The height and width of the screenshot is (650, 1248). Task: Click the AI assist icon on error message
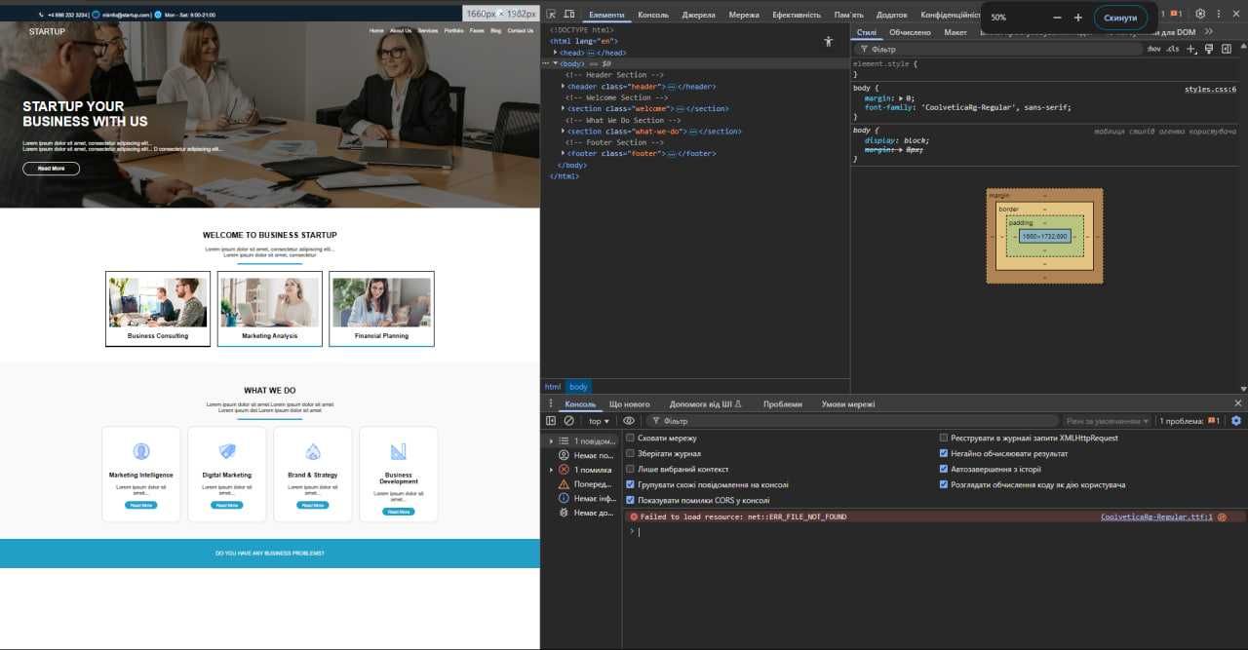pyautogui.click(x=1221, y=516)
